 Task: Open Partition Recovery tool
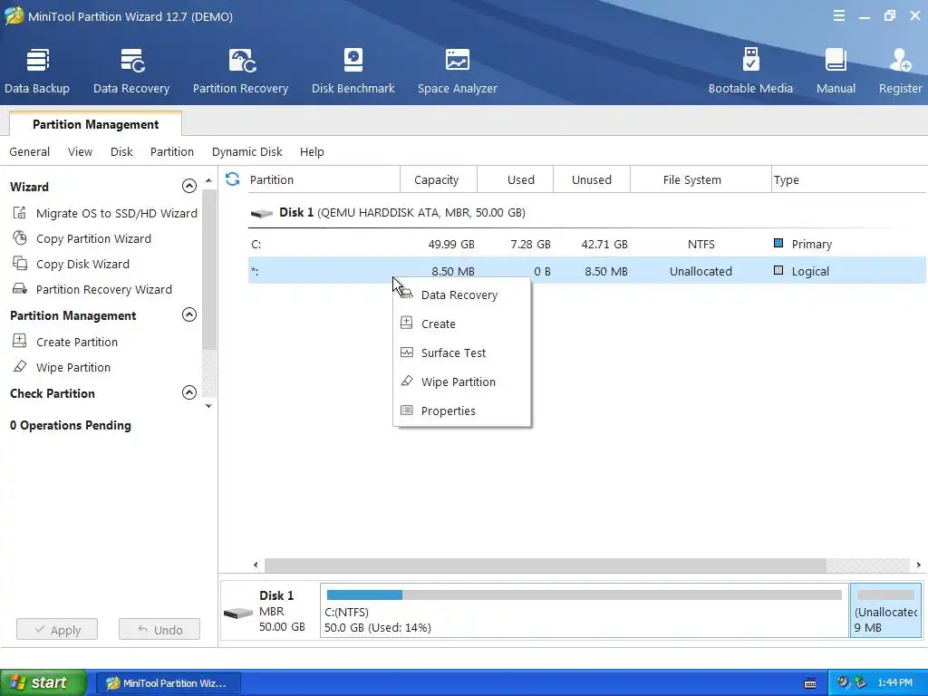click(240, 71)
